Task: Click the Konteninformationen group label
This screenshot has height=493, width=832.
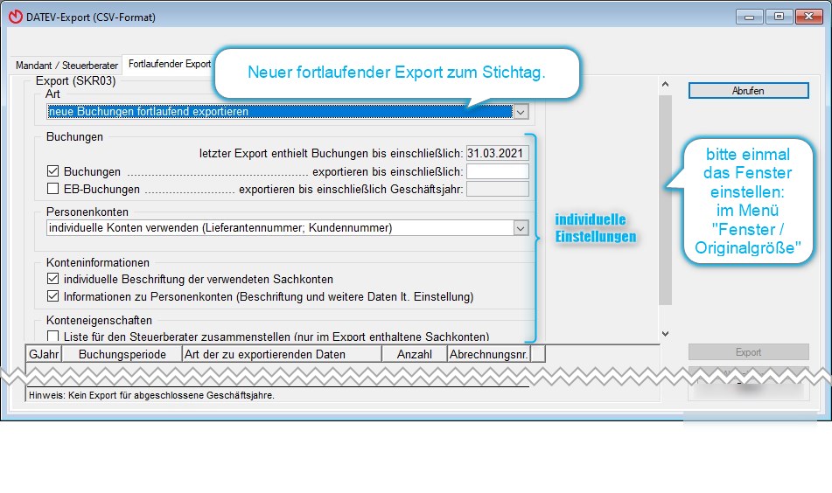Action: (x=98, y=262)
